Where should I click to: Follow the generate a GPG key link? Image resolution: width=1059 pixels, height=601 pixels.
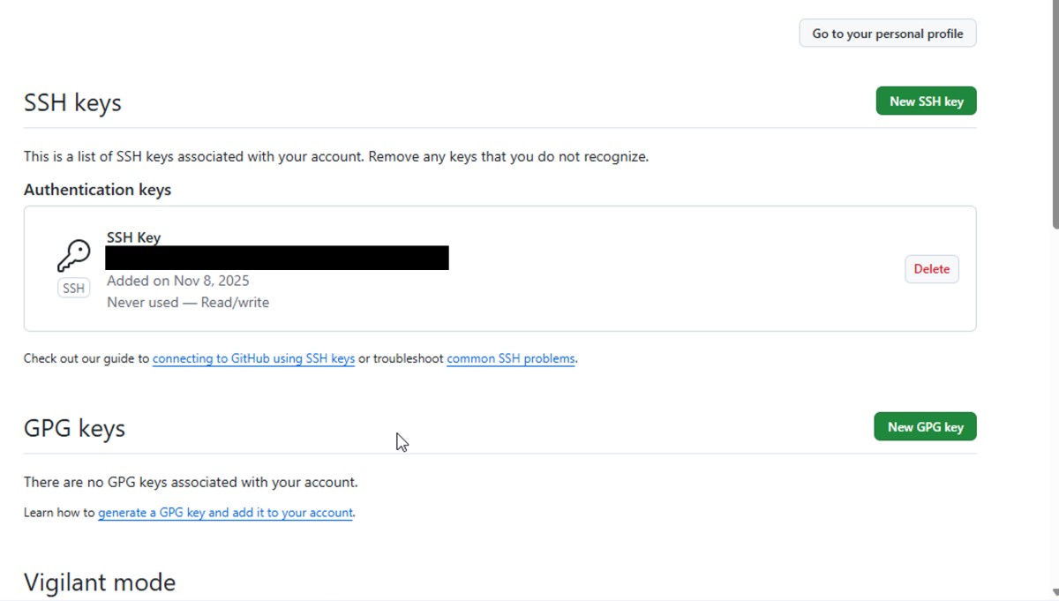point(225,513)
